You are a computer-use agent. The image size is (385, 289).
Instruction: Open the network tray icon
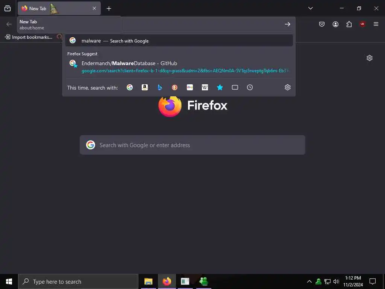click(x=327, y=281)
